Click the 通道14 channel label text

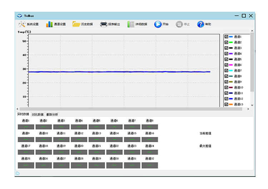[x=114, y=133]
